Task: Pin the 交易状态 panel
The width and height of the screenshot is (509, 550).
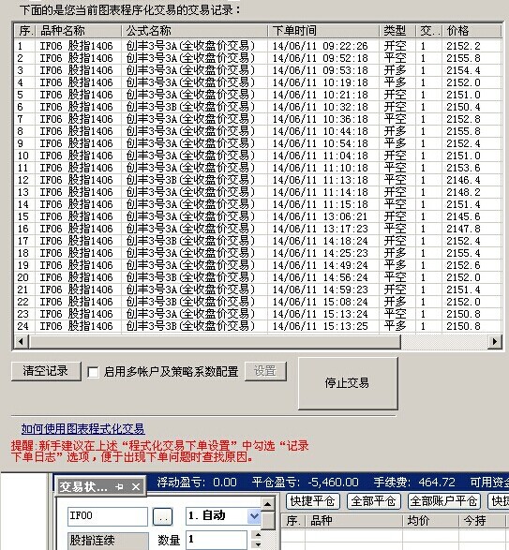Action: (119, 486)
